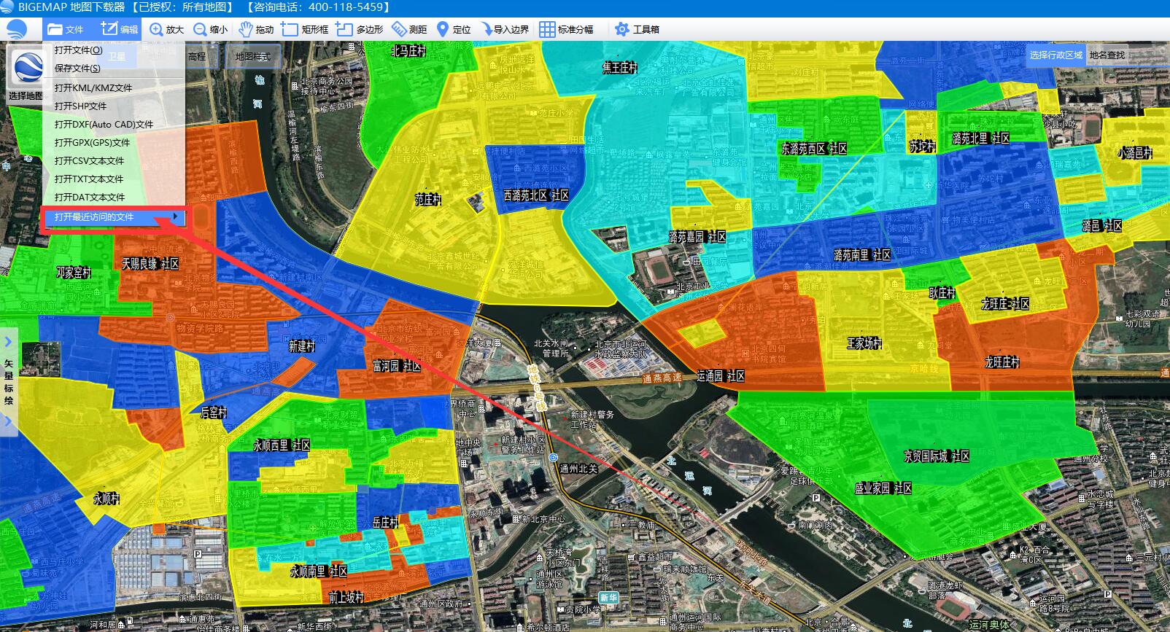Image resolution: width=1170 pixels, height=632 pixels.
Task: Click the 选择地图 map source button
Action: tap(26, 76)
